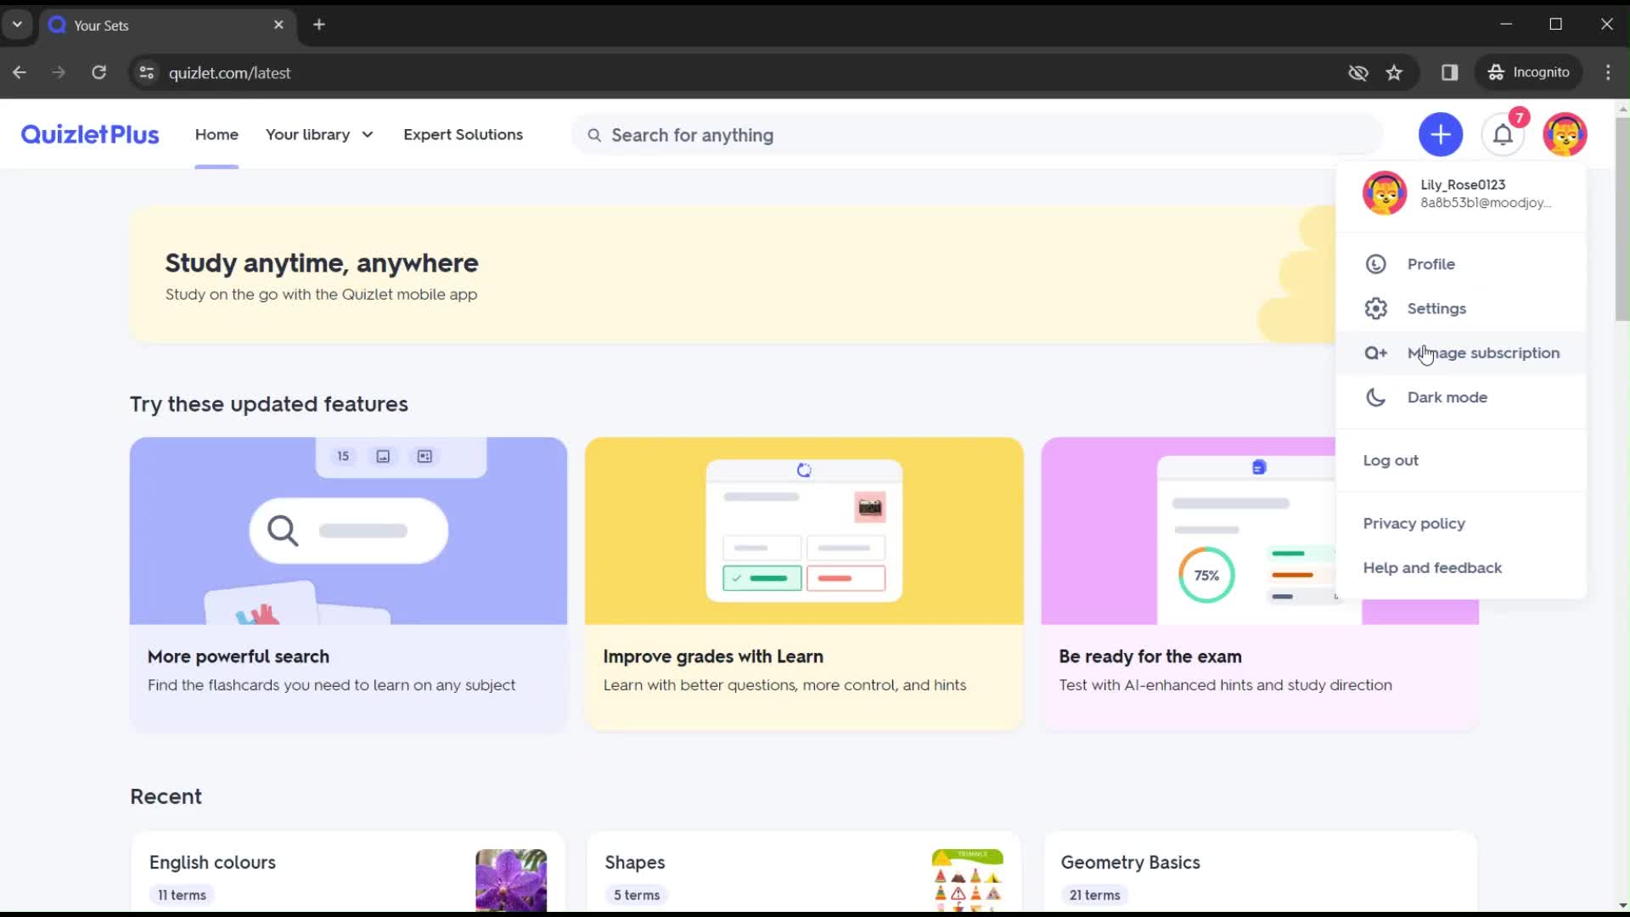Close the Your Sets tab

[x=278, y=25]
